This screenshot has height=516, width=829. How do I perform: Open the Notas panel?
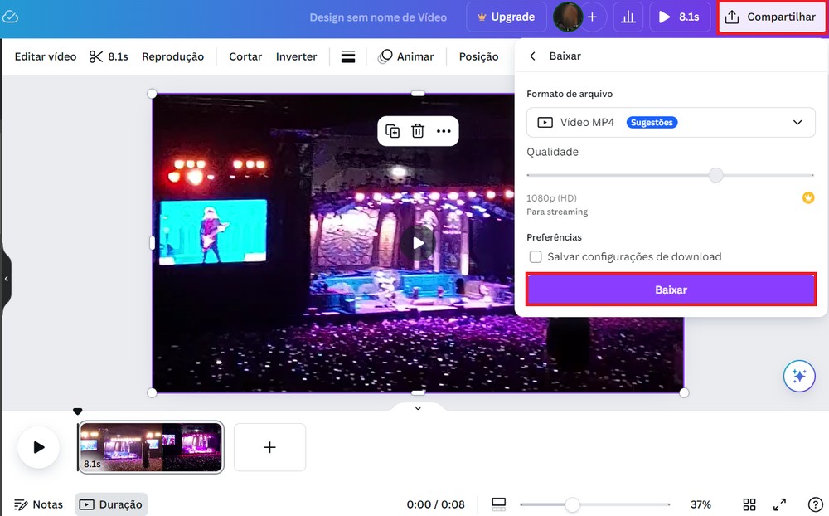(38, 504)
